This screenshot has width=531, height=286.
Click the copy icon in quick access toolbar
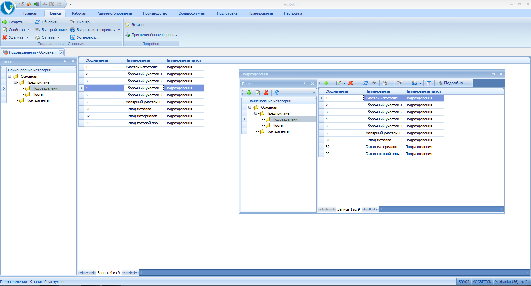point(52,4)
